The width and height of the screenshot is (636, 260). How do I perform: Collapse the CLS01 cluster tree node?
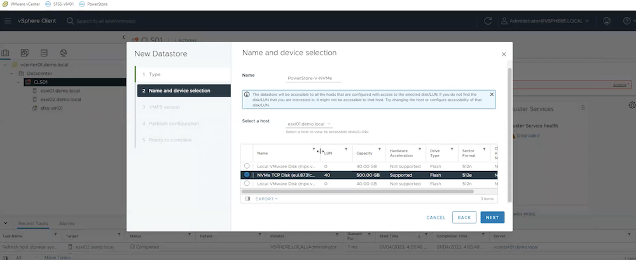pos(18,82)
